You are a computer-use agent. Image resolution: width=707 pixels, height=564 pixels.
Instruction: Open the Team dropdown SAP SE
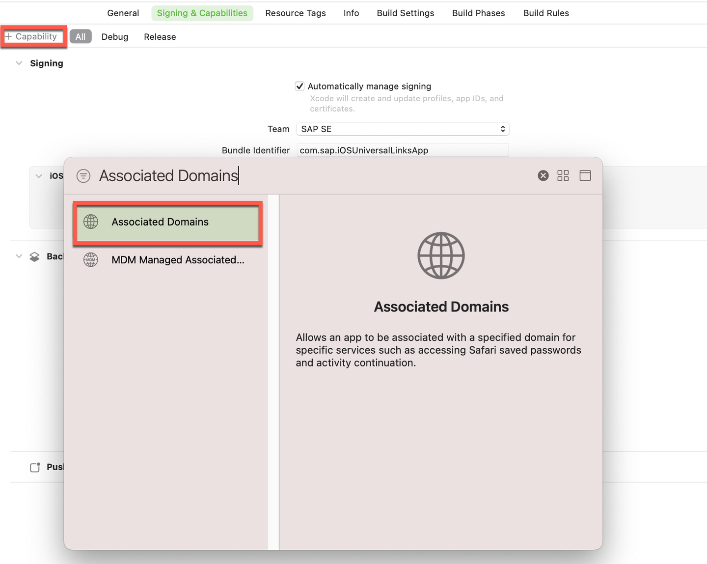(x=403, y=129)
